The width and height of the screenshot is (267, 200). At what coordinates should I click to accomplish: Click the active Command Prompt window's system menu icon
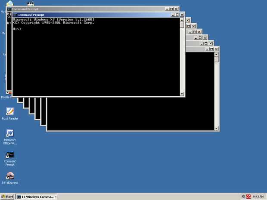(x=15, y=15)
